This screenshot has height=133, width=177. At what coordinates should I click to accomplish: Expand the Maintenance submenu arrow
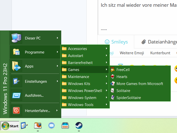pyautogui.click(x=107, y=76)
